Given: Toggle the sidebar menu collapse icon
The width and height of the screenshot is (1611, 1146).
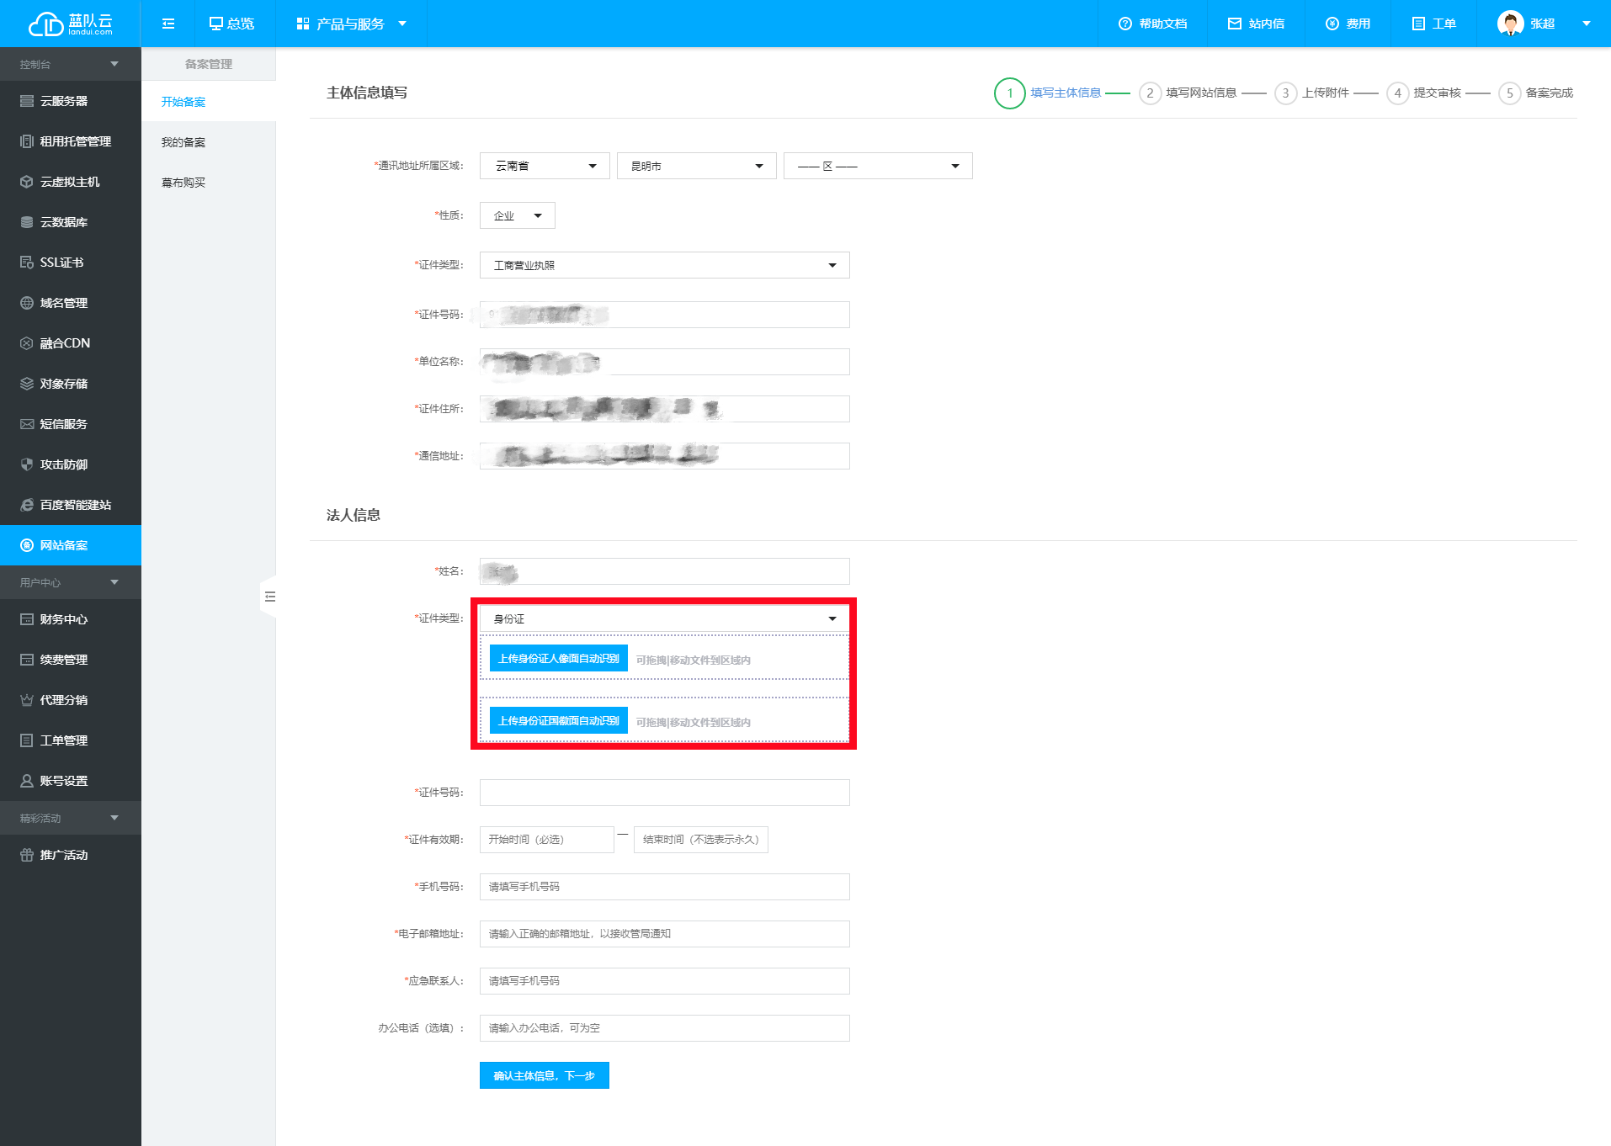Looking at the screenshot, I should 168,24.
